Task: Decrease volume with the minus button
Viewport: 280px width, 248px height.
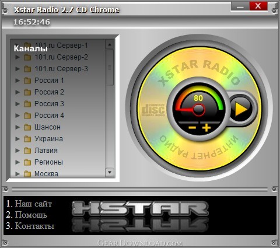Action: (192, 128)
